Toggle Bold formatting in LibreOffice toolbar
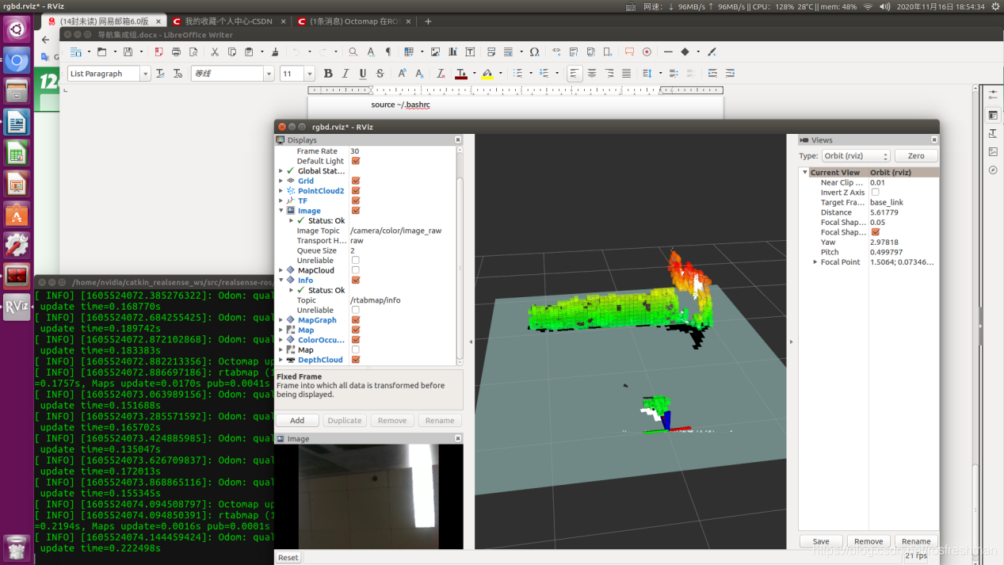Viewport: 1004px width, 565px height. pyautogui.click(x=328, y=74)
